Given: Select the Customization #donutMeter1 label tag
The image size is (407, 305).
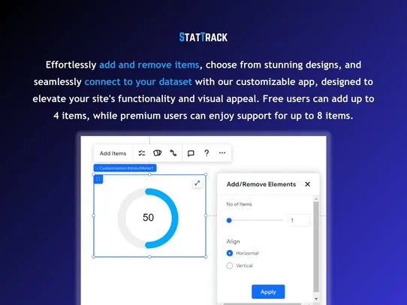Looking at the screenshot, I should (125, 168).
